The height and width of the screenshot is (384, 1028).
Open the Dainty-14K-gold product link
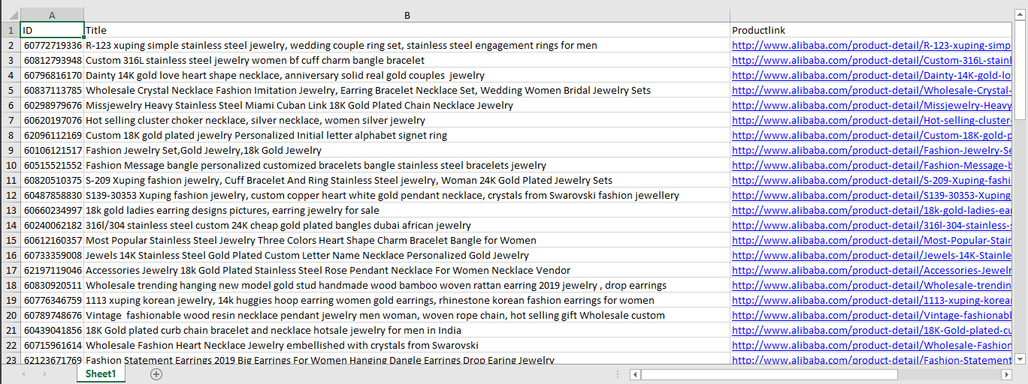click(x=872, y=75)
